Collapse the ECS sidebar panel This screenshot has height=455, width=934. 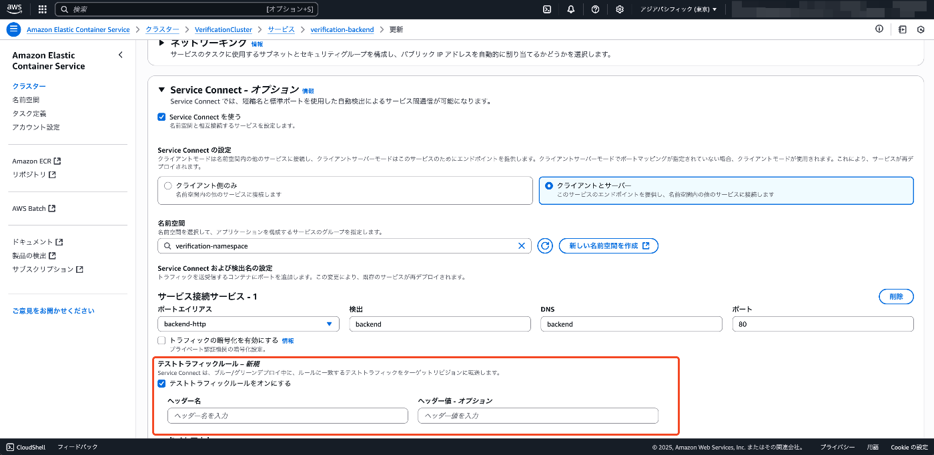121,55
